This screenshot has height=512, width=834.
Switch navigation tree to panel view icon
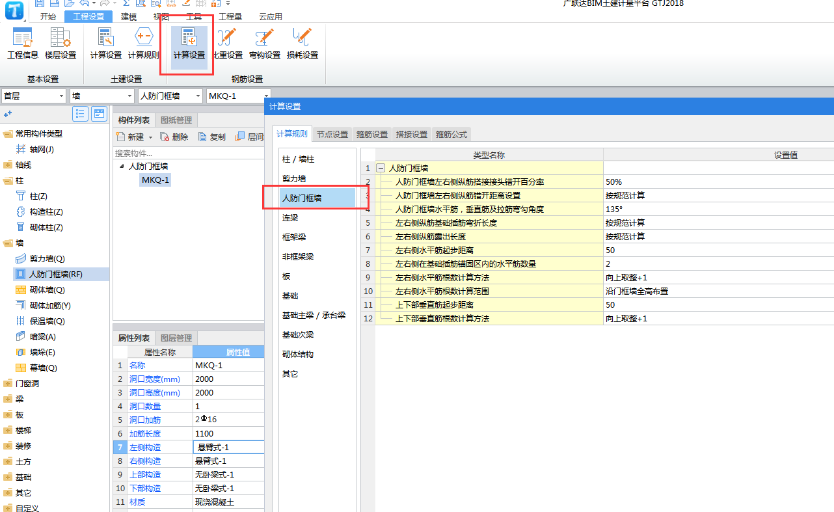click(x=99, y=115)
